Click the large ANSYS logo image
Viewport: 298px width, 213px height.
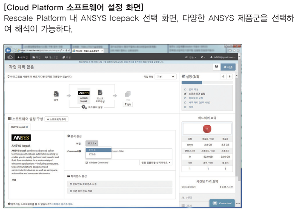pyautogui.click(x=21, y=137)
